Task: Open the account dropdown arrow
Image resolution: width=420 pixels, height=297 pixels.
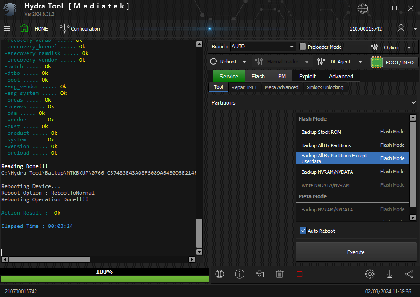Action: [x=415, y=29]
